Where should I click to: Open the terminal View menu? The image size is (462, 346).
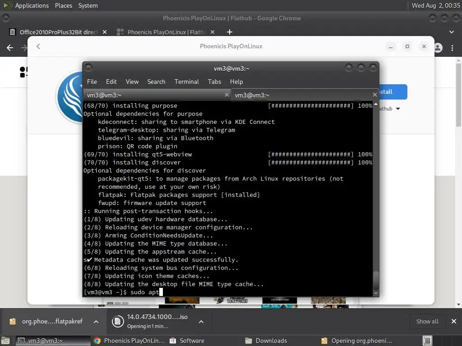click(132, 82)
